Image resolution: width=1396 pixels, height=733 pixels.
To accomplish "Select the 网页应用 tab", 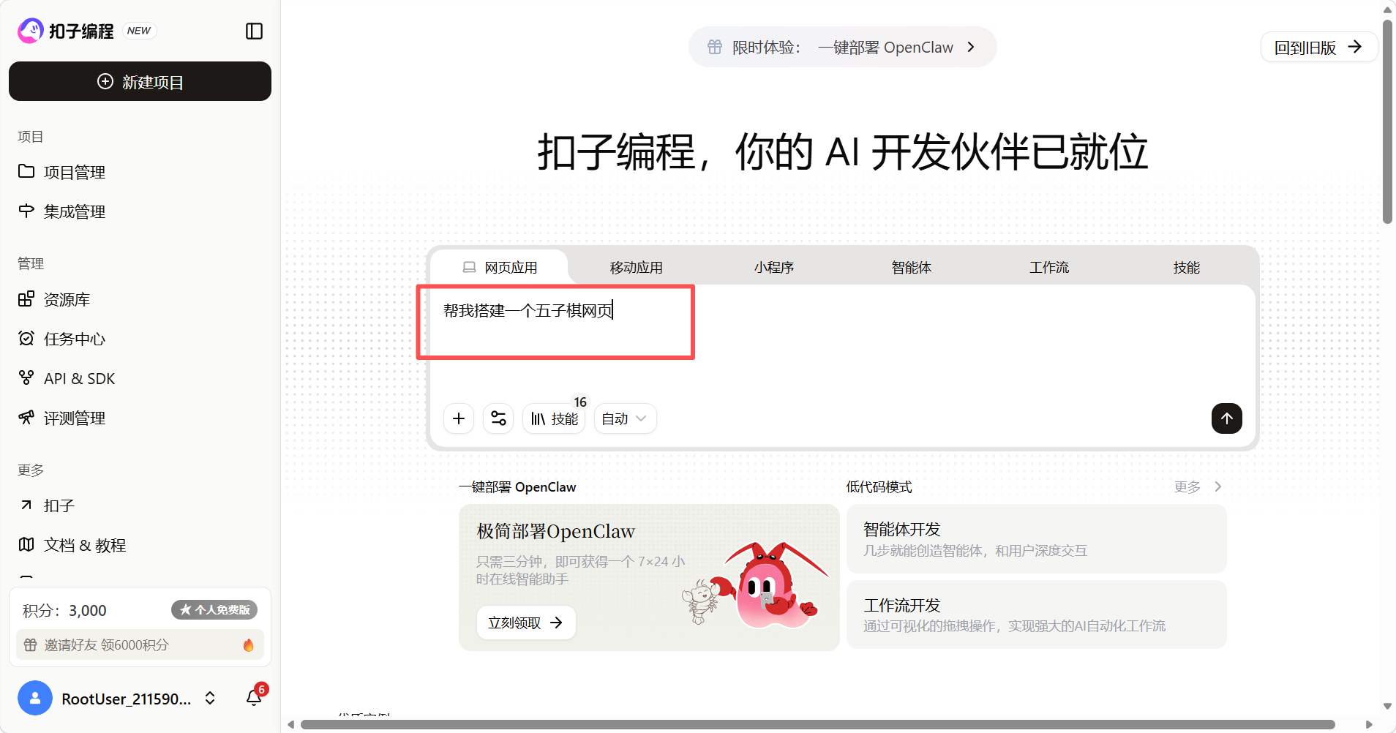I will point(500,267).
